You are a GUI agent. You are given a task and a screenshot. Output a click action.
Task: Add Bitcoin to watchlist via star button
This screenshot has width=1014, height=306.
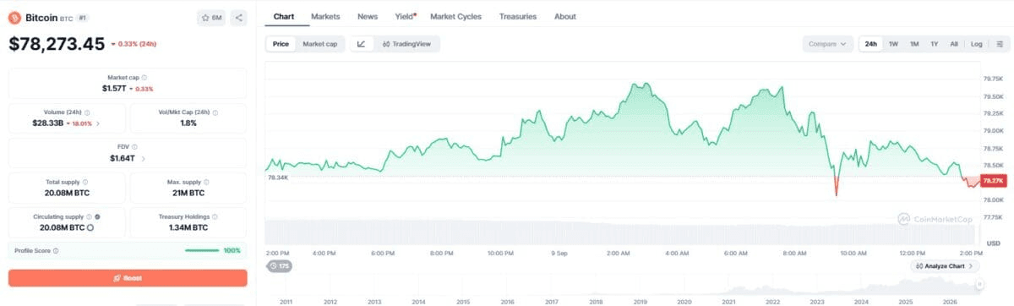pos(211,17)
